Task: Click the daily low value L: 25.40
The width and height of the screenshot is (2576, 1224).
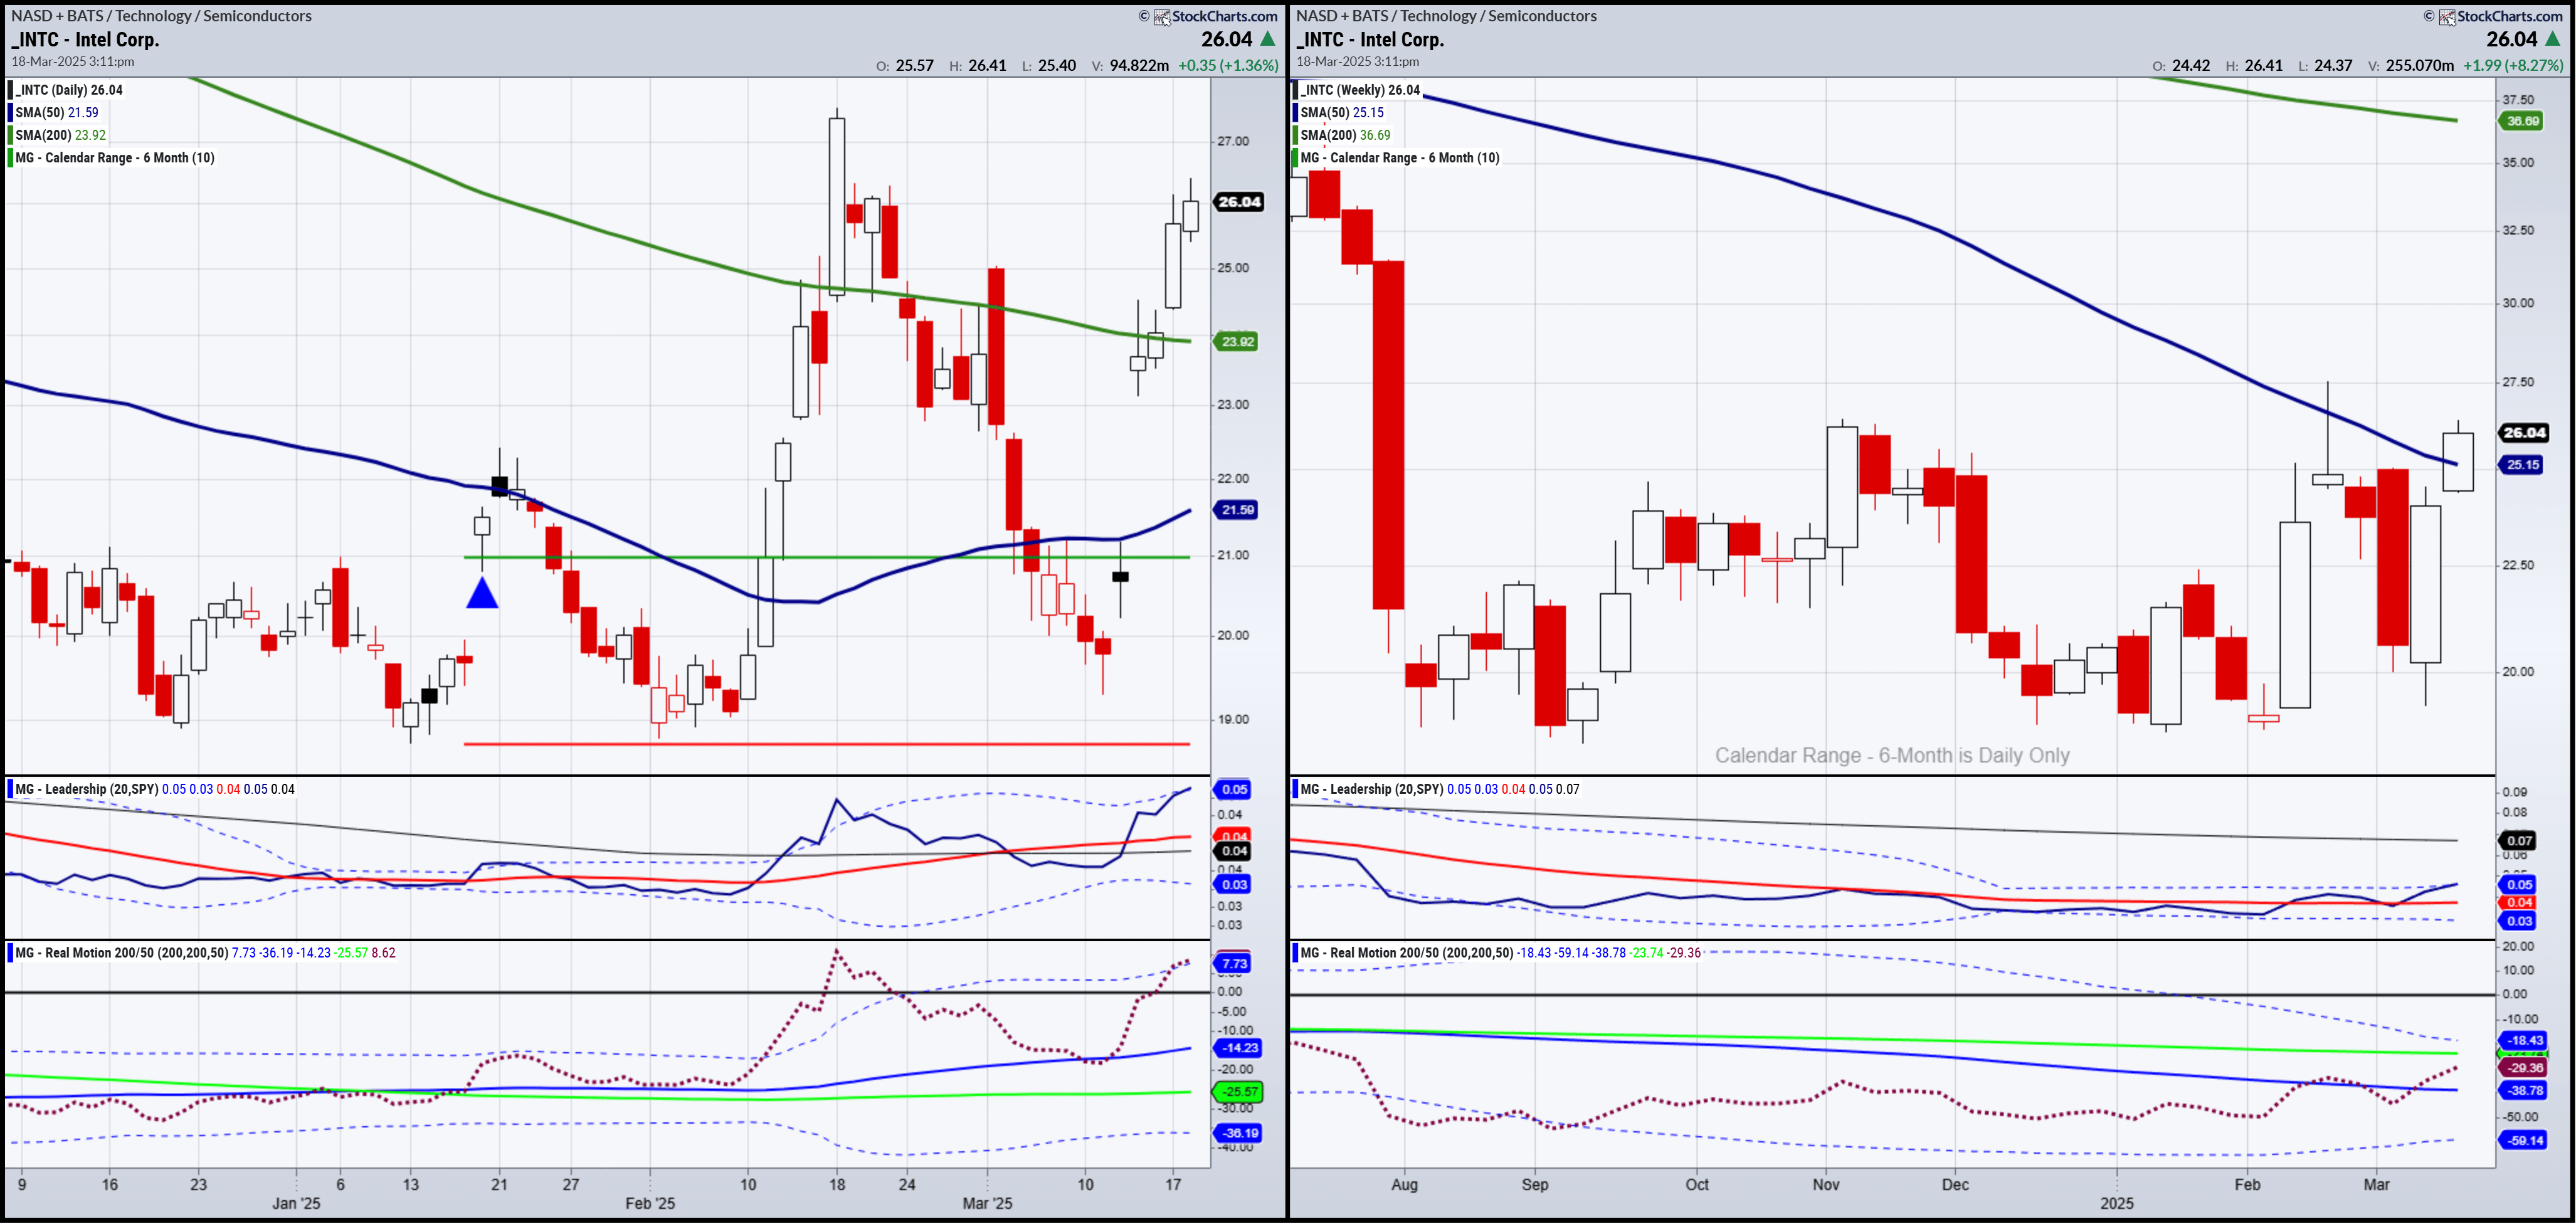Action: [x=1048, y=66]
